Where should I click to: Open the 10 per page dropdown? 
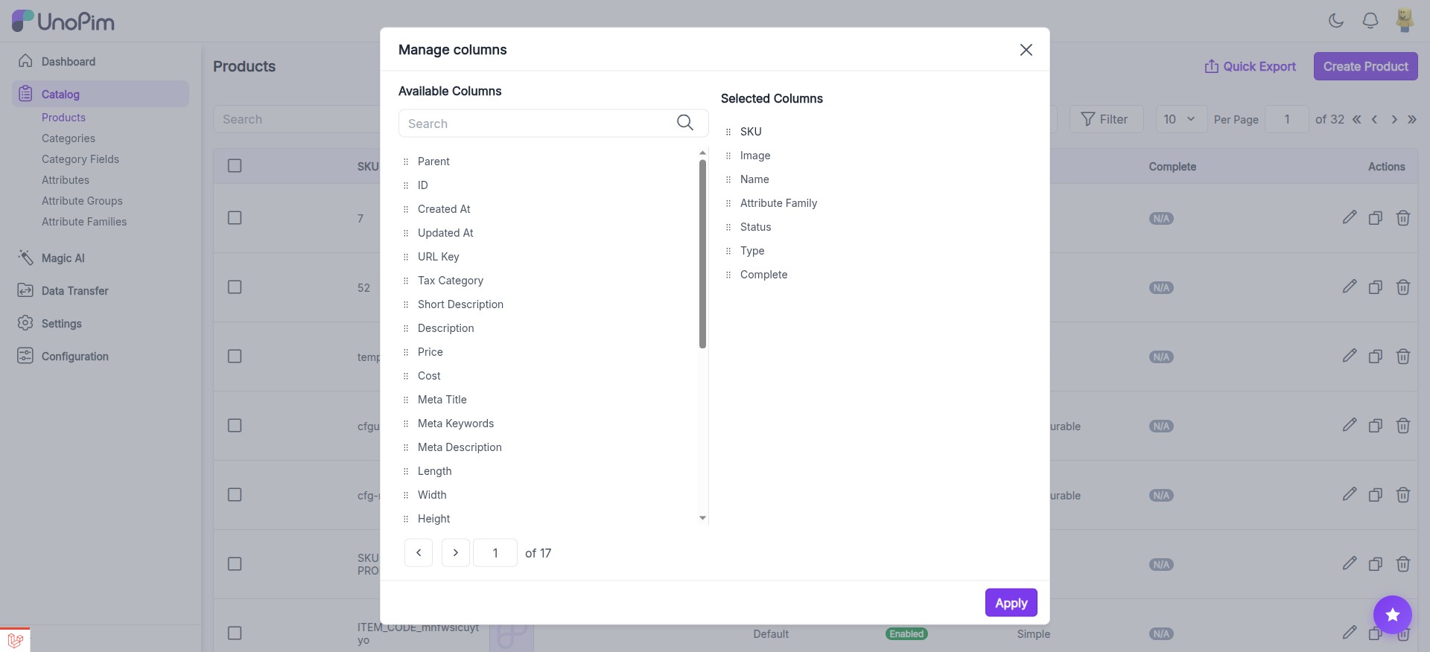pyautogui.click(x=1180, y=119)
